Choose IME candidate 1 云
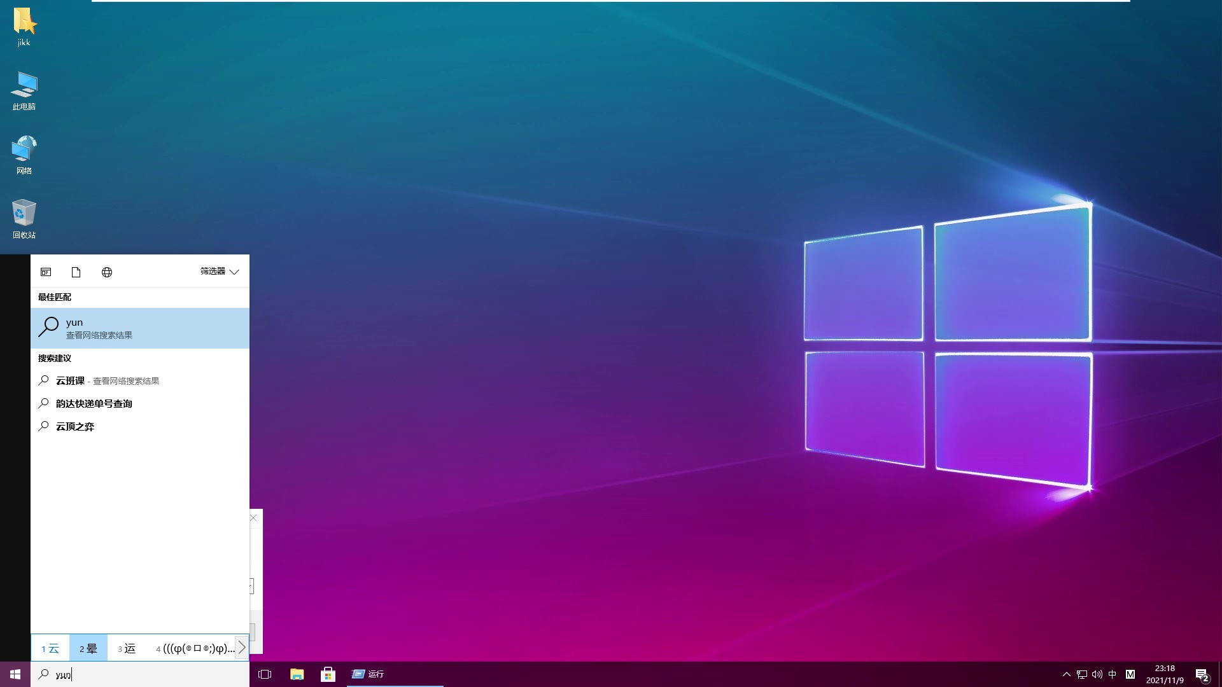This screenshot has width=1222, height=687. [x=50, y=648]
